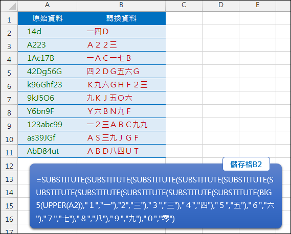The width and height of the screenshot is (291, 234).
Task: Select empty cell D5
Action: tap(220, 72)
